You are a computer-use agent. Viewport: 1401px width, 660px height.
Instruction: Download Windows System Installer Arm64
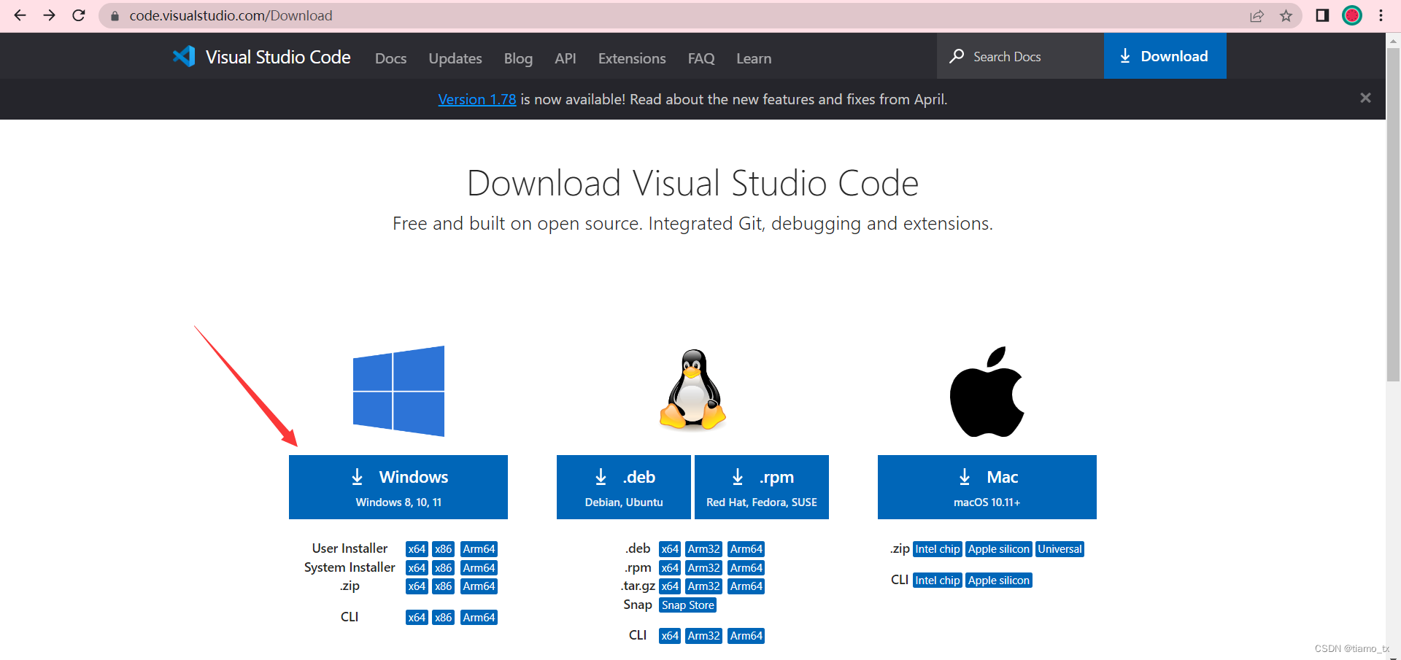pyautogui.click(x=479, y=568)
